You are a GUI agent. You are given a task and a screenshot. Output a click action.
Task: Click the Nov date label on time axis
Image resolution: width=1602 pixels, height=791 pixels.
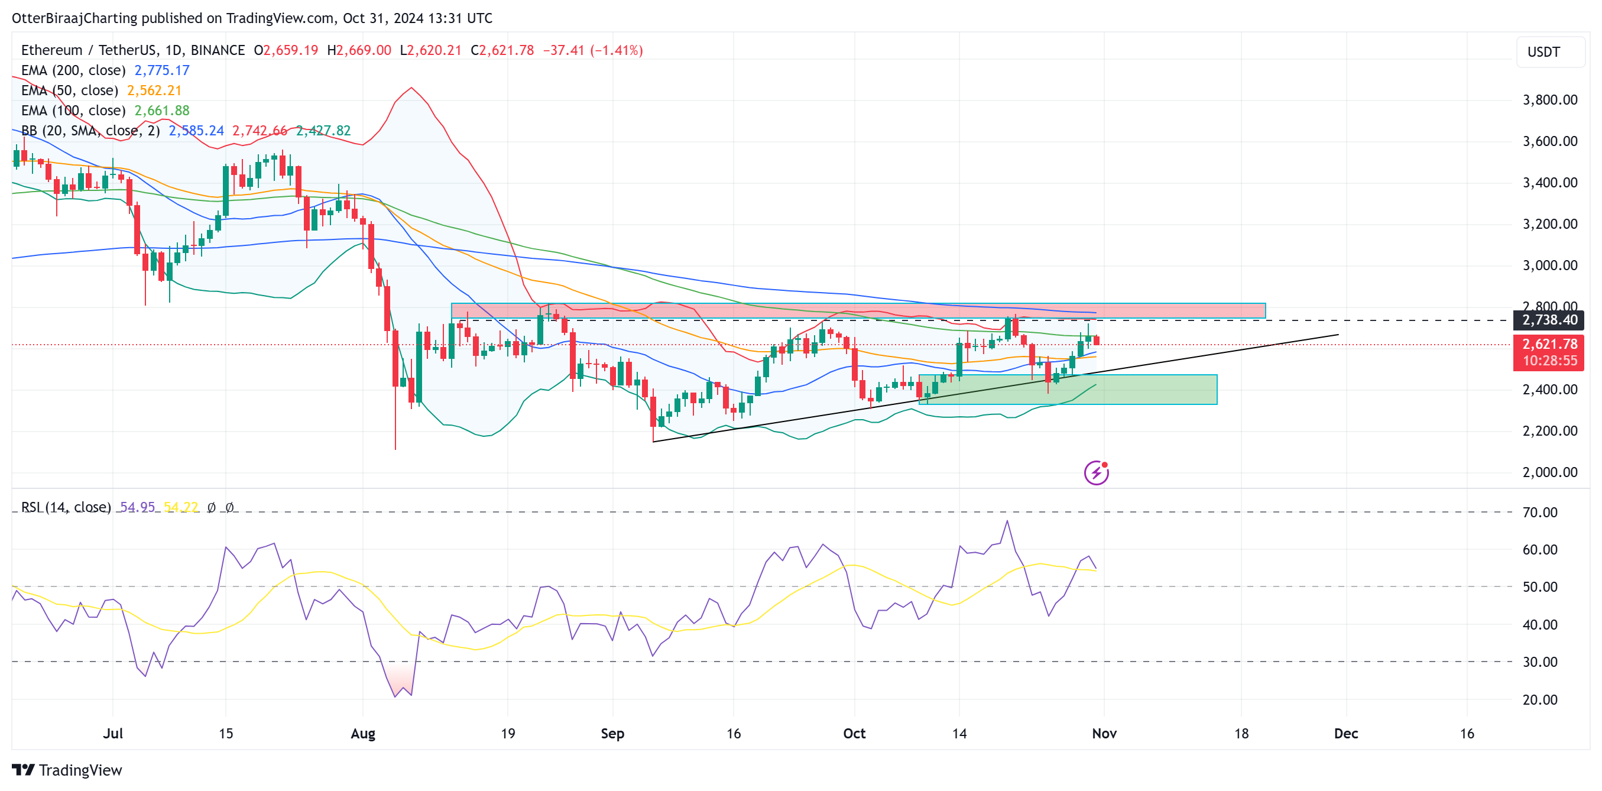click(x=1104, y=733)
